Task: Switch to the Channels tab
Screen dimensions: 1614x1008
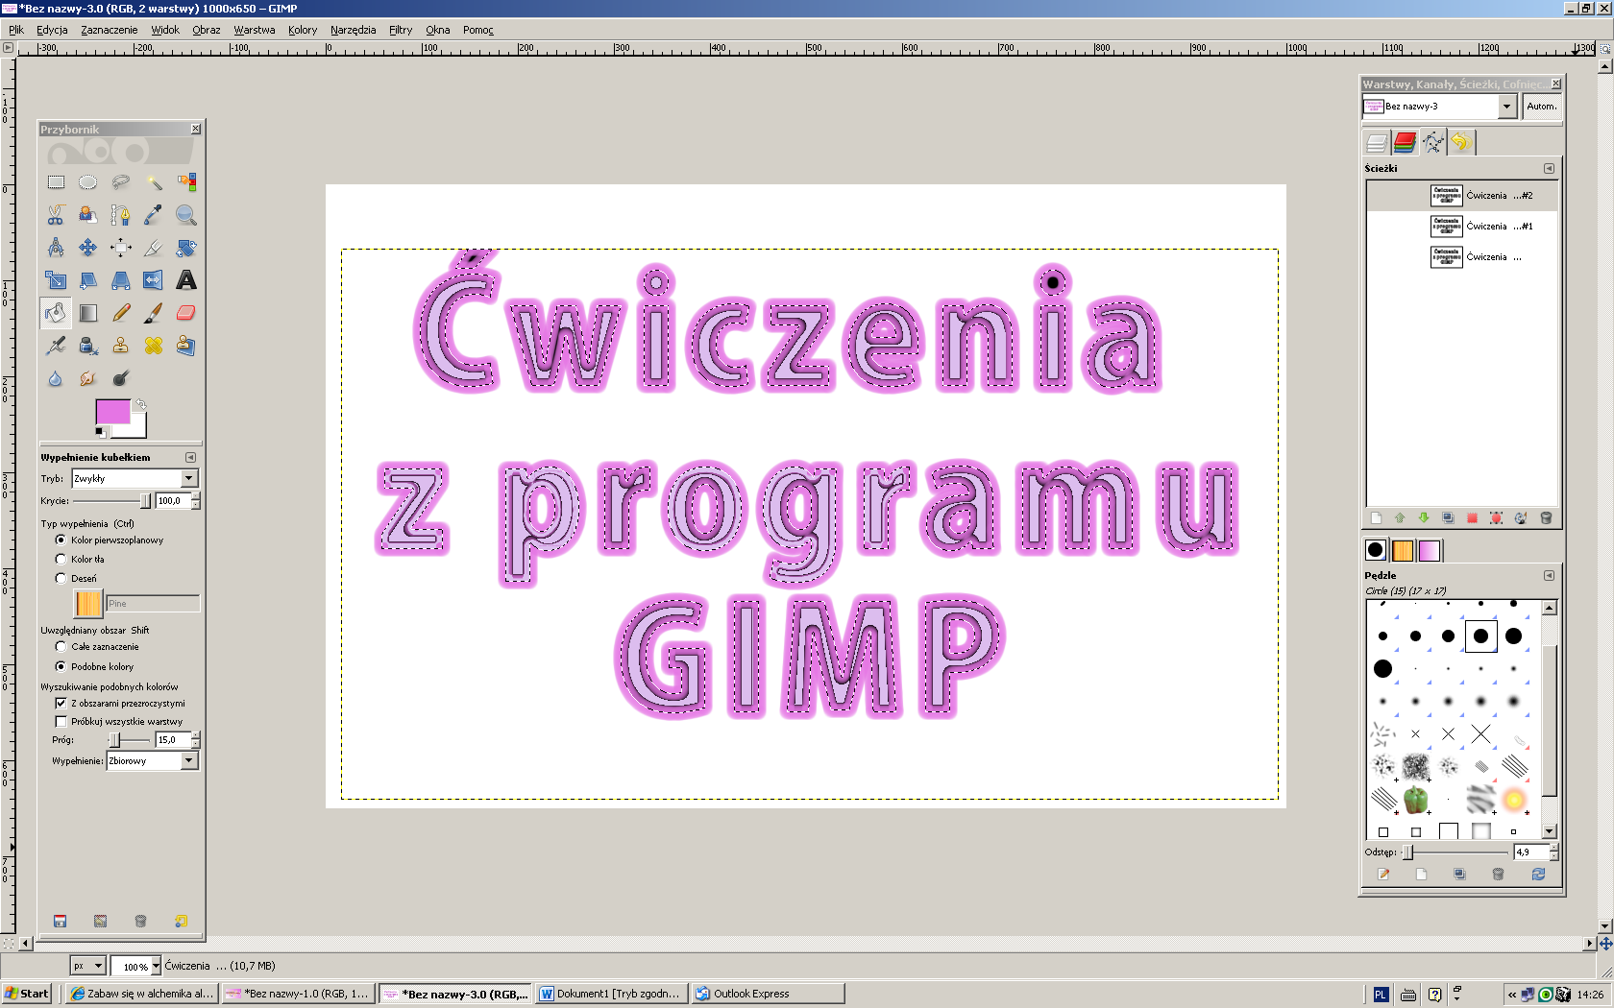Action: click(1405, 143)
